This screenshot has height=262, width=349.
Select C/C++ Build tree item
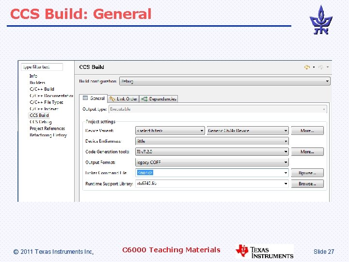coord(42,89)
